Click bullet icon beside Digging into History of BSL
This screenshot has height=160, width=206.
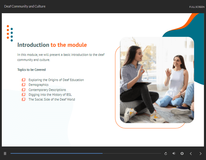(x=24, y=95)
